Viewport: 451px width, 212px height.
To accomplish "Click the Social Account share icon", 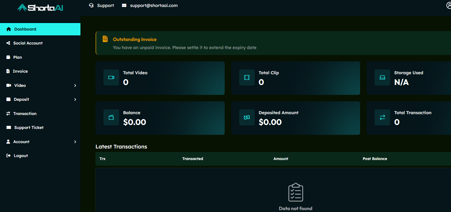I will [8, 43].
